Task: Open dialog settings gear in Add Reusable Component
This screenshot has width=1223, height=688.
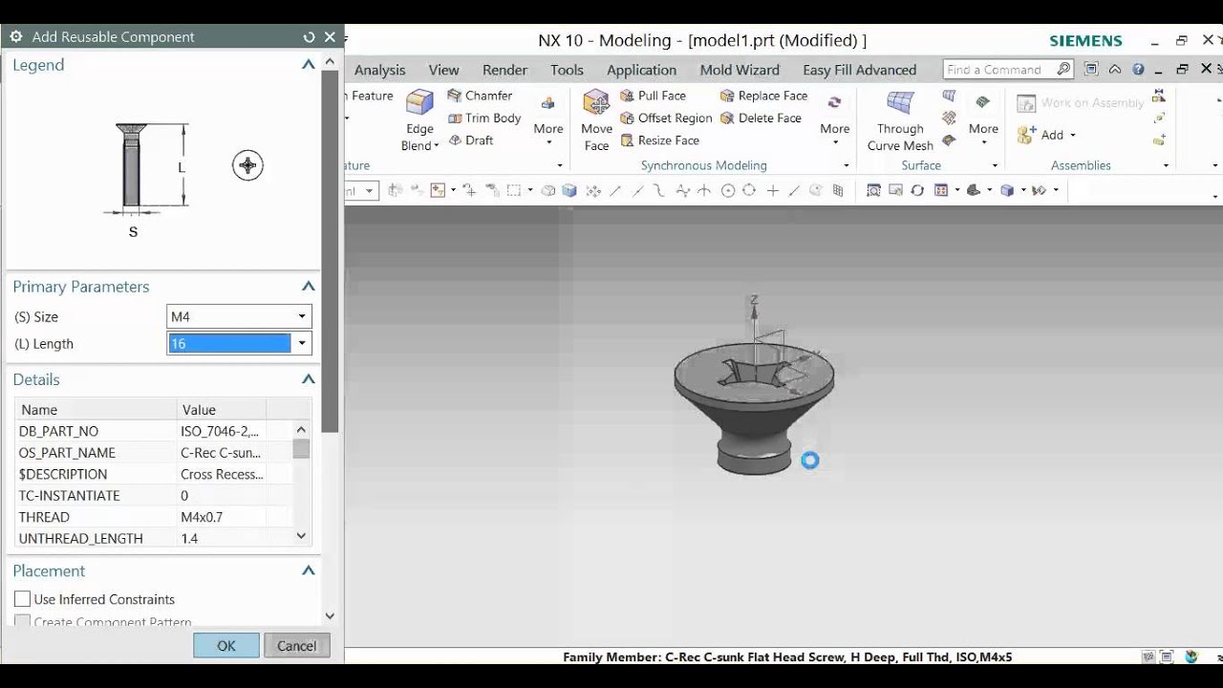Action: tap(16, 36)
